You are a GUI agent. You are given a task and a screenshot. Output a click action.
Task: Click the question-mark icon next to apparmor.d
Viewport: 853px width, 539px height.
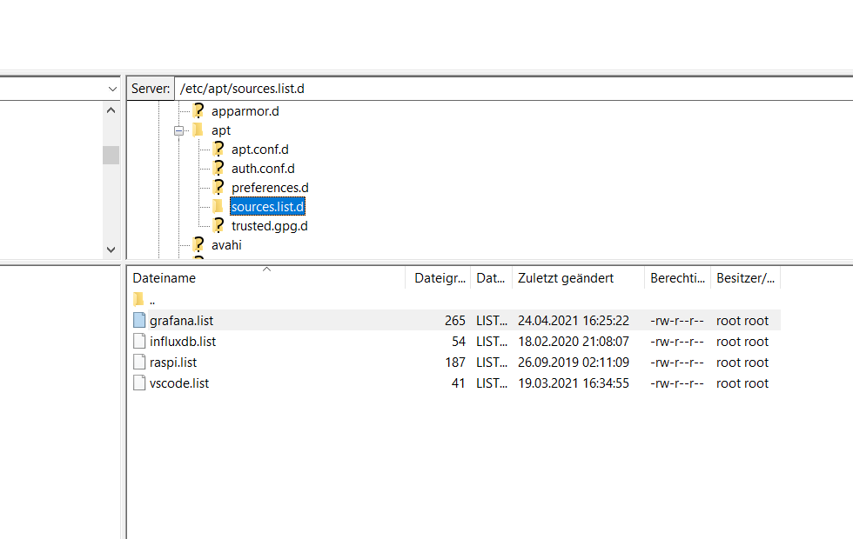click(198, 110)
